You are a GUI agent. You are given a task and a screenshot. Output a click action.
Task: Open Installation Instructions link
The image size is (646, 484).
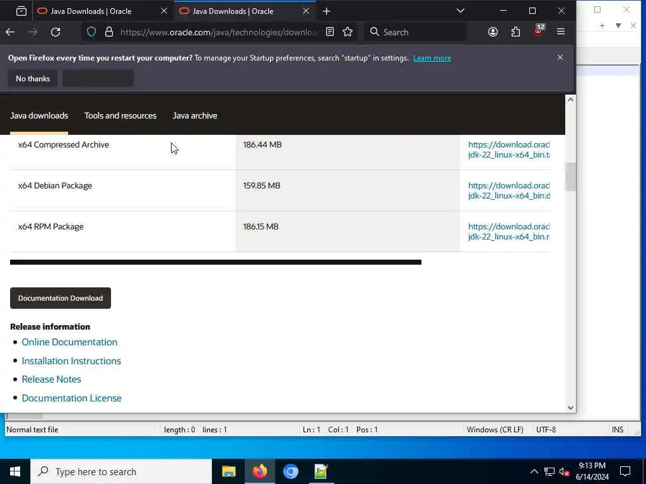point(71,361)
